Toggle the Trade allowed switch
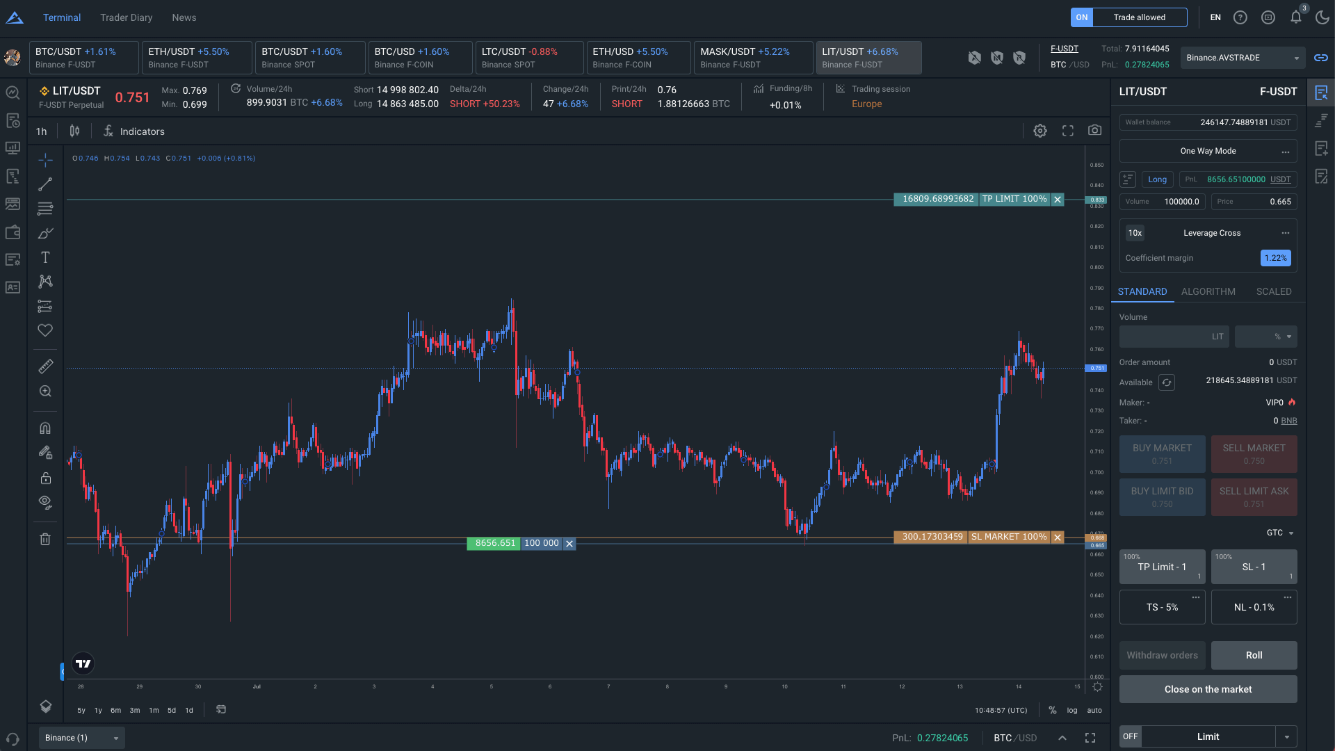Screen dimensions: 1335x751 coord(1082,17)
